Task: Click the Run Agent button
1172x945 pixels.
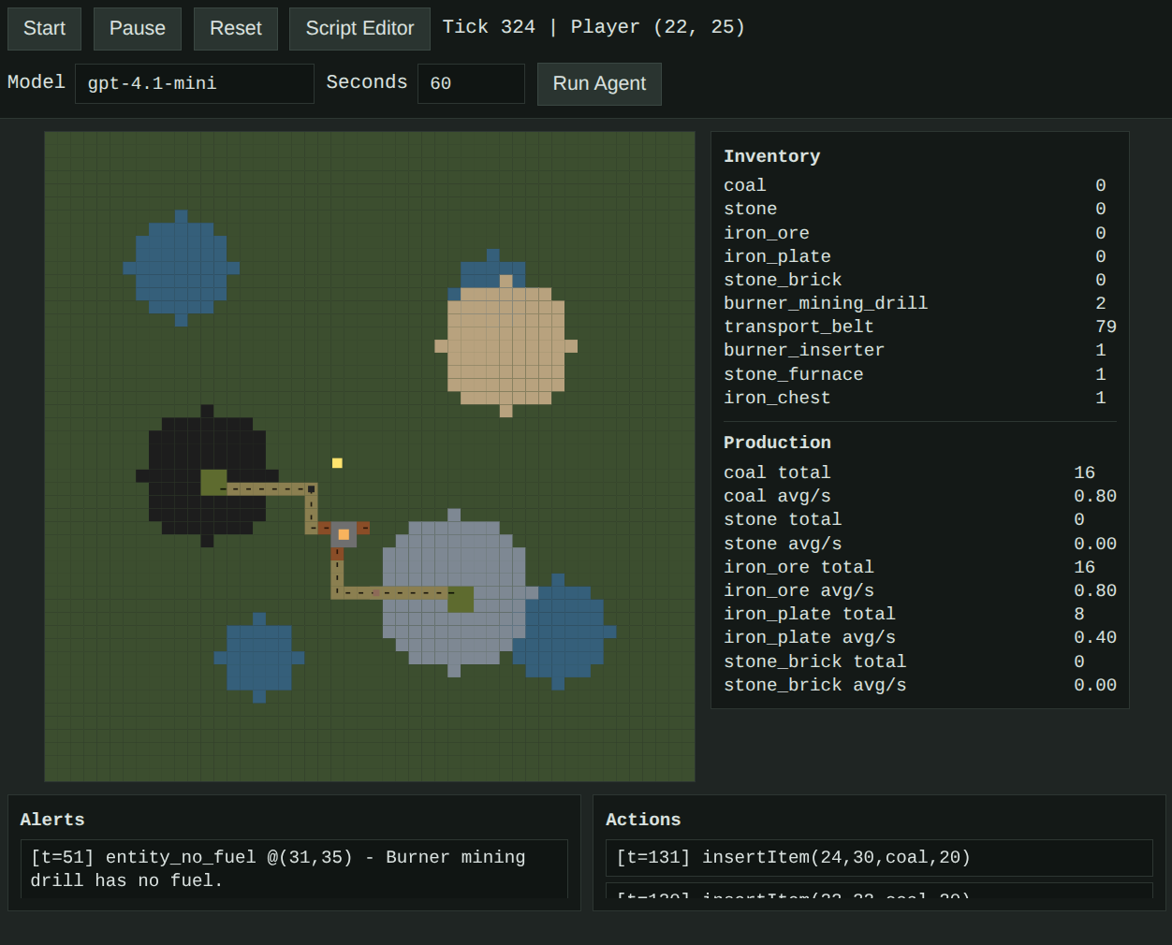Action: point(599,84)
